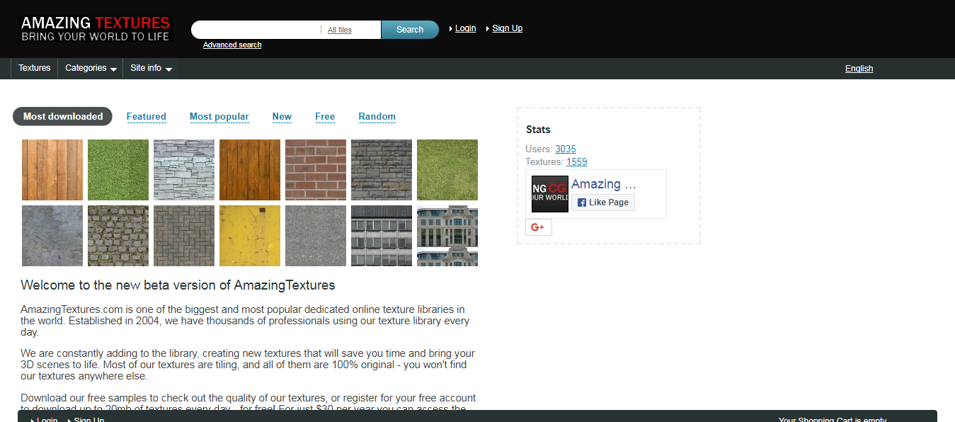
Task: Click the Textures count 1559 link
Action: 576,162
